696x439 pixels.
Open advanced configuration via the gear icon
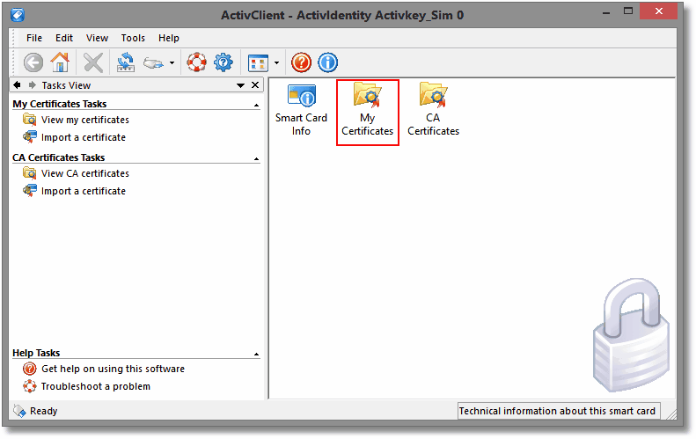tap(223, 62)
